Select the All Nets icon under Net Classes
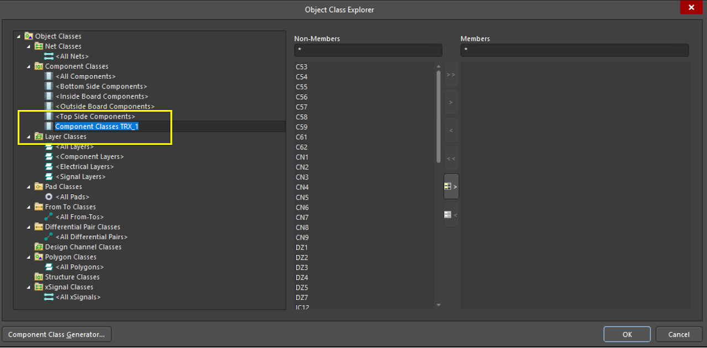This screenshot has width=707, height=348. pyautogui.click(x=49, y=56)
